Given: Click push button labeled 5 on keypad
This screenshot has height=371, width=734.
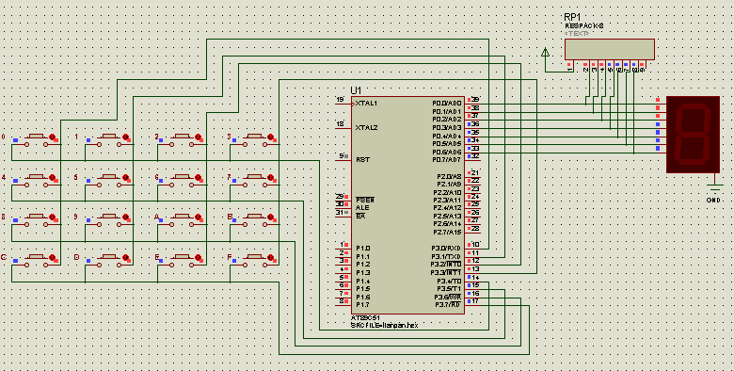Looking at the screenshot, I should pos(108,181).
